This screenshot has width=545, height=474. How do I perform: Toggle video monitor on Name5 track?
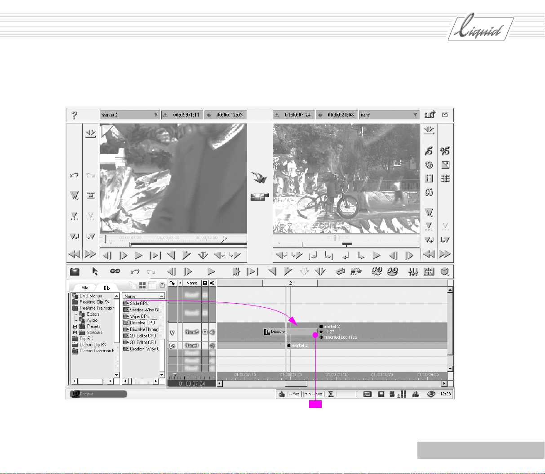click(205, 332)
